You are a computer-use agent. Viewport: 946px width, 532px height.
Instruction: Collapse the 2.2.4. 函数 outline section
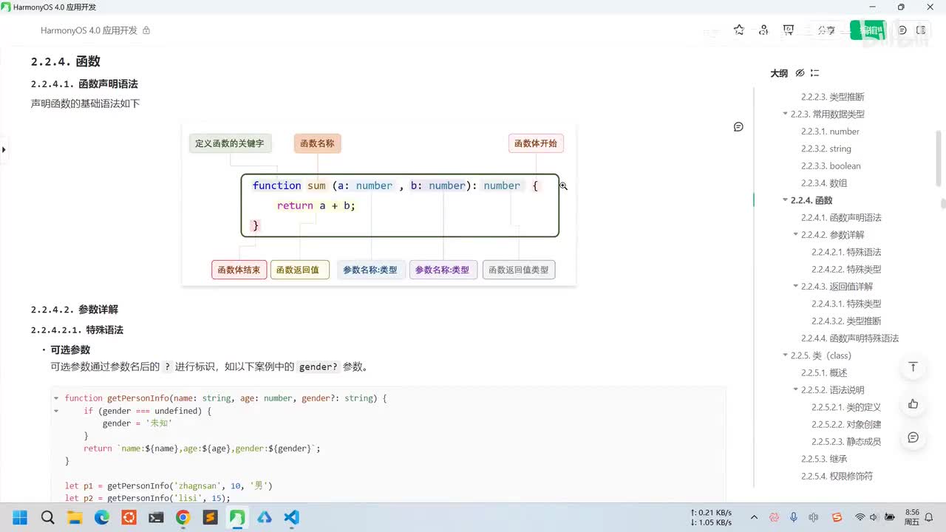(785, 200)
